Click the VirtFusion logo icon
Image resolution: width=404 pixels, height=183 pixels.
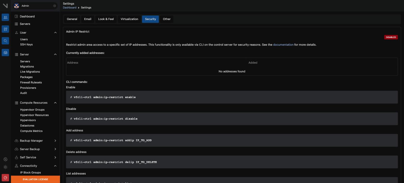(x=5, y=6)
